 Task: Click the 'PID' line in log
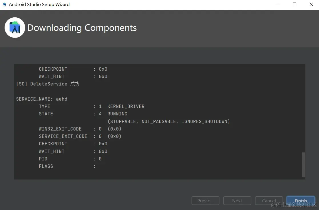pyautogui.click(x=70, y=159)
